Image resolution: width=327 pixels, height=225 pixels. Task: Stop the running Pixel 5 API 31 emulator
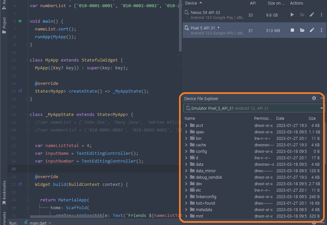tap(292, 30)
